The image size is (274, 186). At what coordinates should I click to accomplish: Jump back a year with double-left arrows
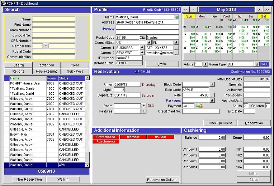pos(185,9)
